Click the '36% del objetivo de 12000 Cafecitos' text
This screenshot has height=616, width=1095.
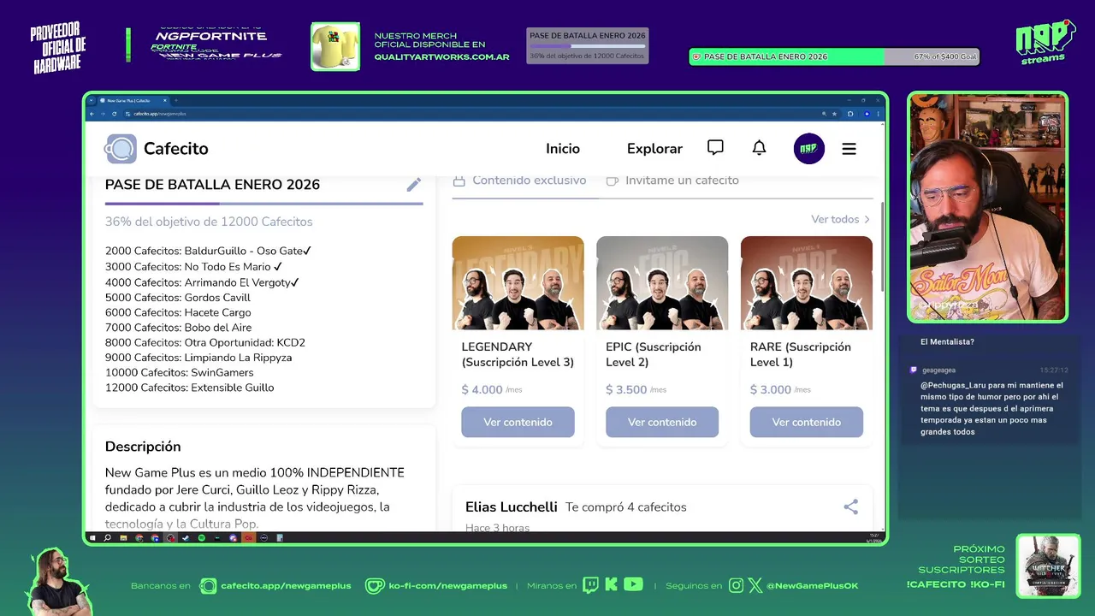coord(209,222)
